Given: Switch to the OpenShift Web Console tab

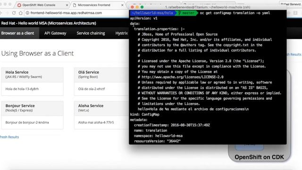Looking at the screenshot, I should click(x=39, y=5).
